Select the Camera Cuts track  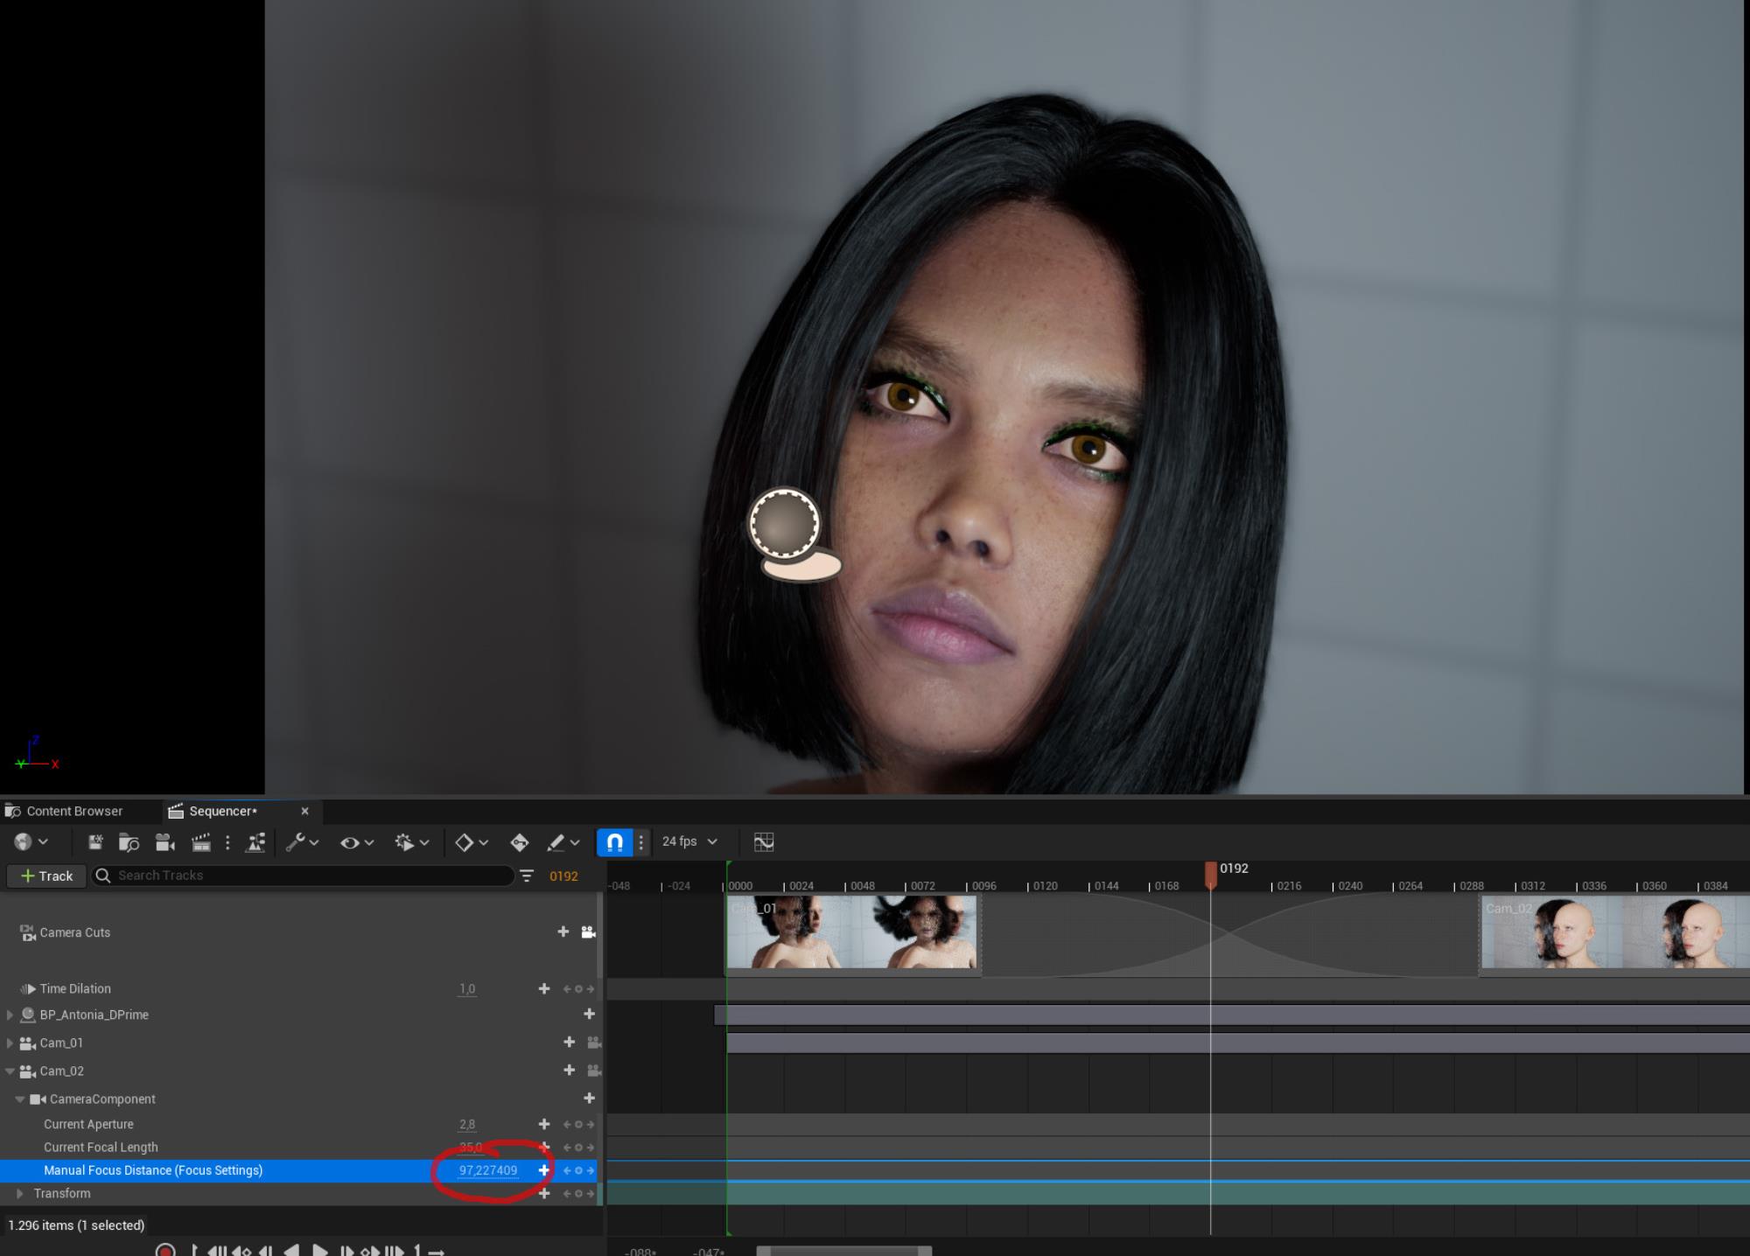(x=75, y=932)
